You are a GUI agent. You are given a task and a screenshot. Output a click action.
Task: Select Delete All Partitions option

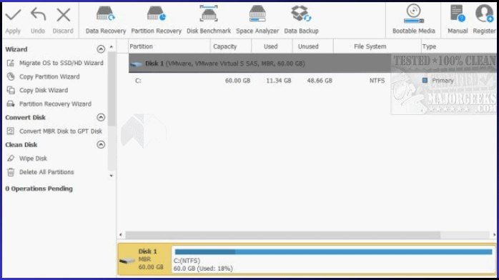46,172
